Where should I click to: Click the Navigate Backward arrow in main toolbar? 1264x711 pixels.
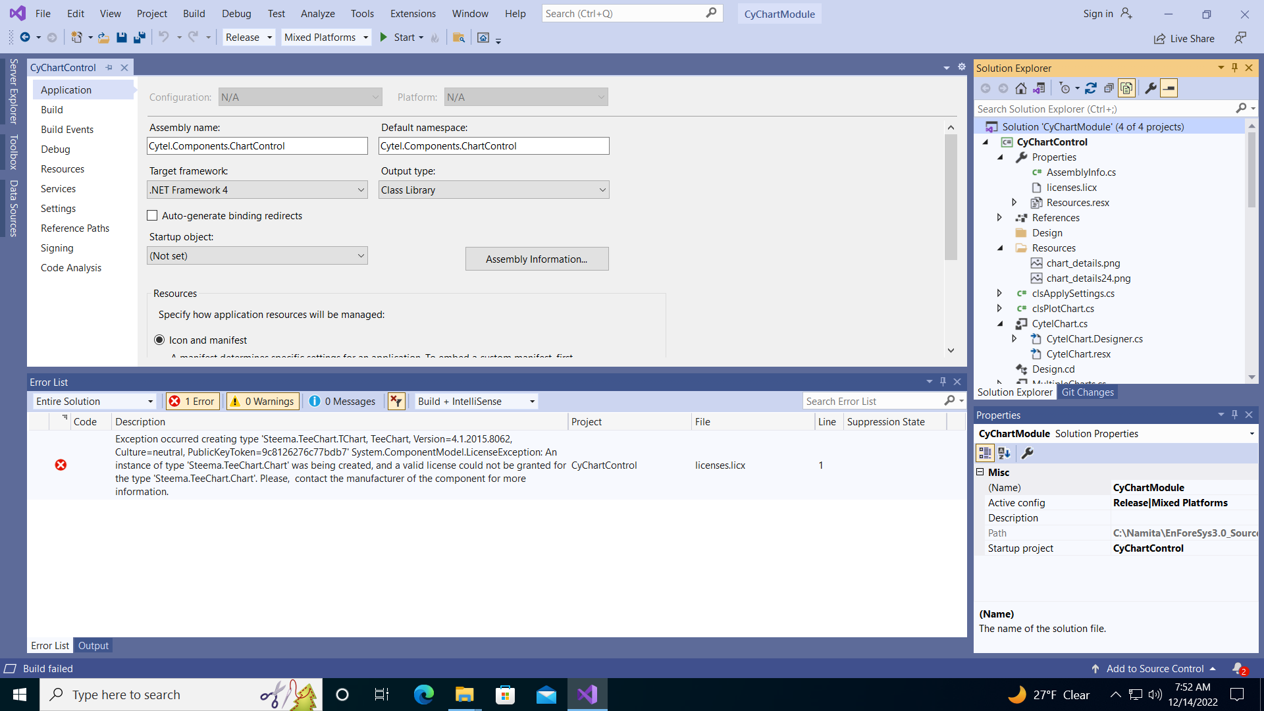point(25,38)
